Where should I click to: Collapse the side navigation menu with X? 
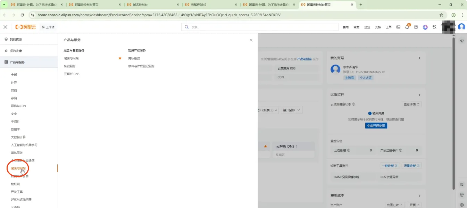[5, 27]
